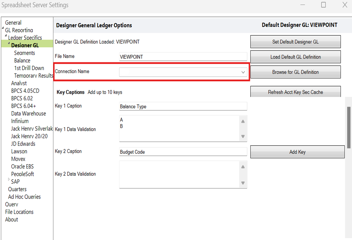Open File Locations settings
This screenshot has width=352, height=240.
click(x=19, y=212)
